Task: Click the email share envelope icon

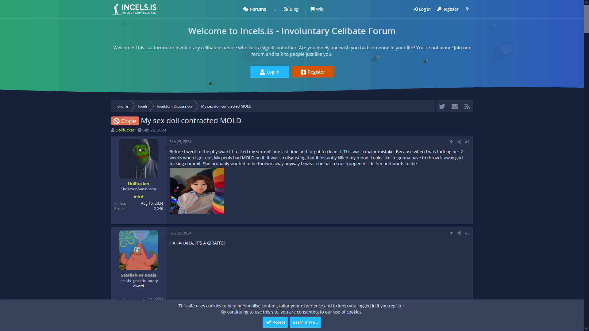Action: tap(455, 106)
